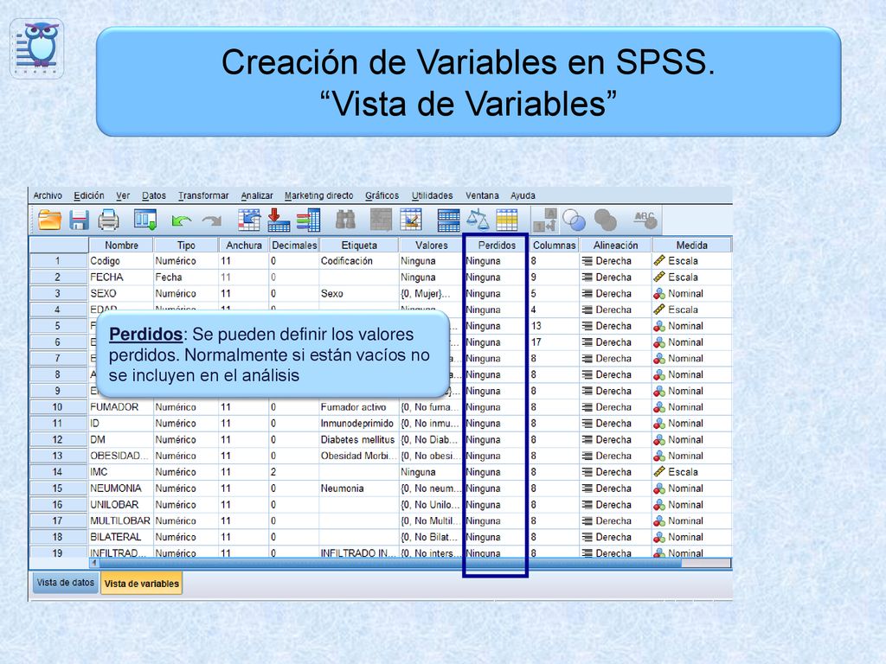Switch to the Vista de datos tab
Screen dimensions: 886x664
click(x=66, y=583)
